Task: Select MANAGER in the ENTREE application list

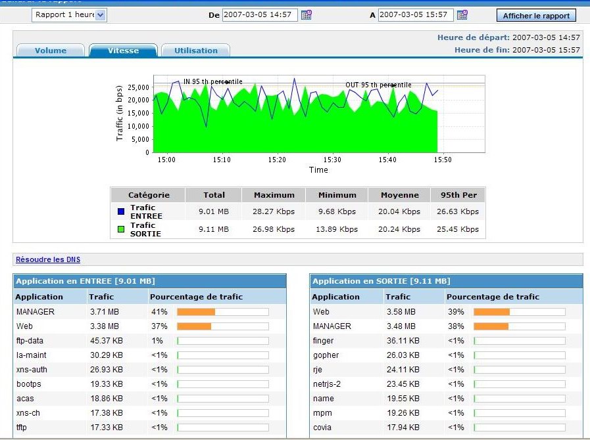Action: coord(36,312)
